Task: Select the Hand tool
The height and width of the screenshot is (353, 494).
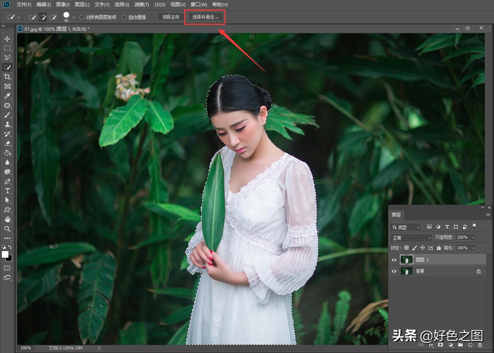Action: click(7, 219)
